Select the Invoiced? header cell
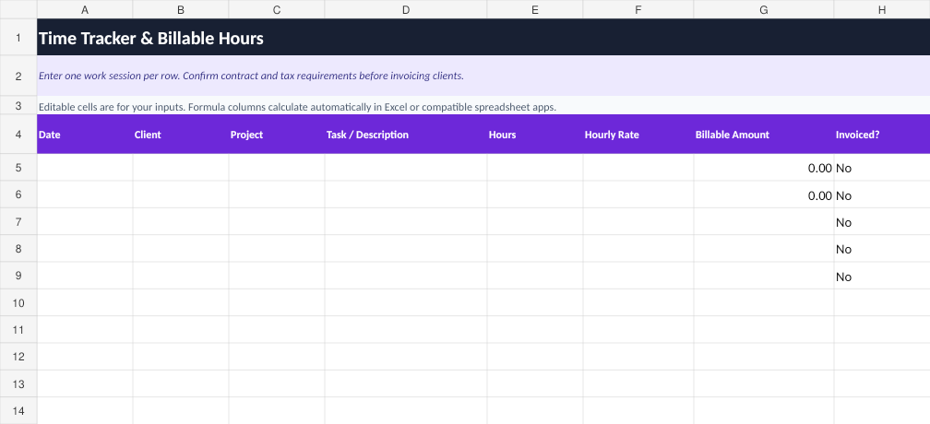The width and height of the screenshot is (930, 424). 883,135
